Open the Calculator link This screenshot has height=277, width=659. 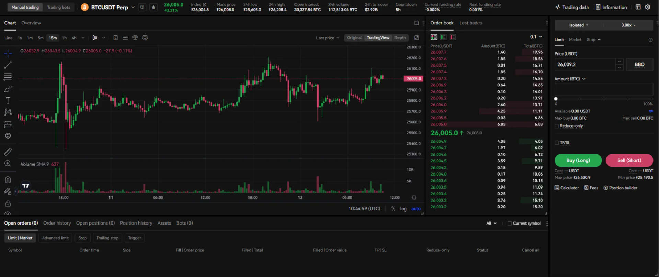tap(567, 188)
